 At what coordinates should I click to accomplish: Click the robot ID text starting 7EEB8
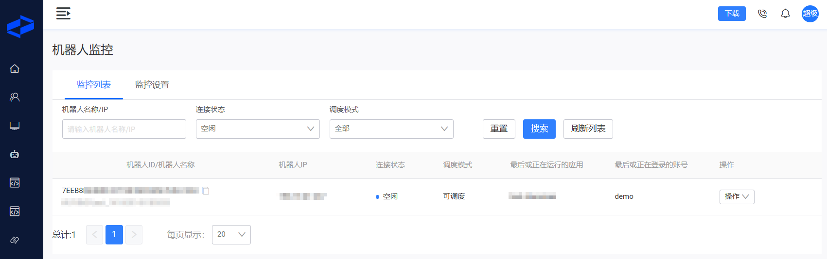click(130, 191)
